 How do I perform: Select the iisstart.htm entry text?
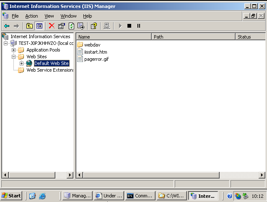tap(96, 52)
